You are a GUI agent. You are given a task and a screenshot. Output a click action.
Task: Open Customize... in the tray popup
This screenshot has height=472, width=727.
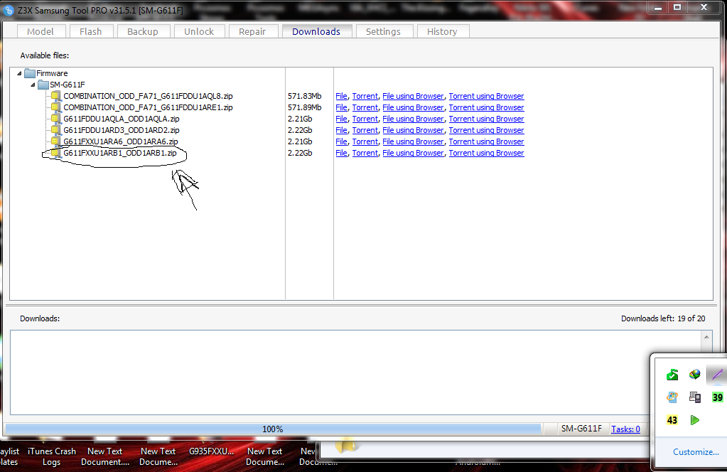696,452
